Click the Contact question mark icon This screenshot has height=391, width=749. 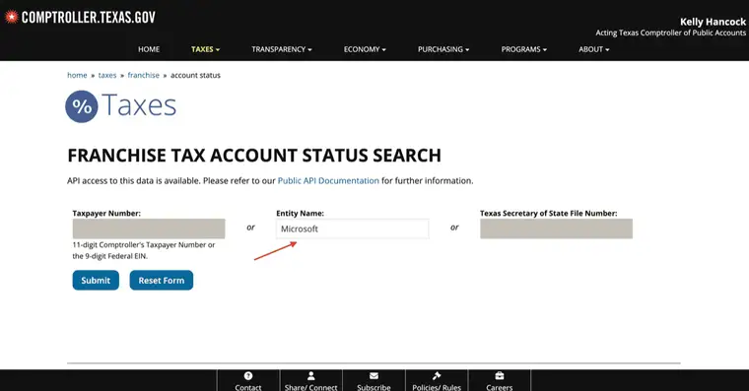(x=248, y=376)
